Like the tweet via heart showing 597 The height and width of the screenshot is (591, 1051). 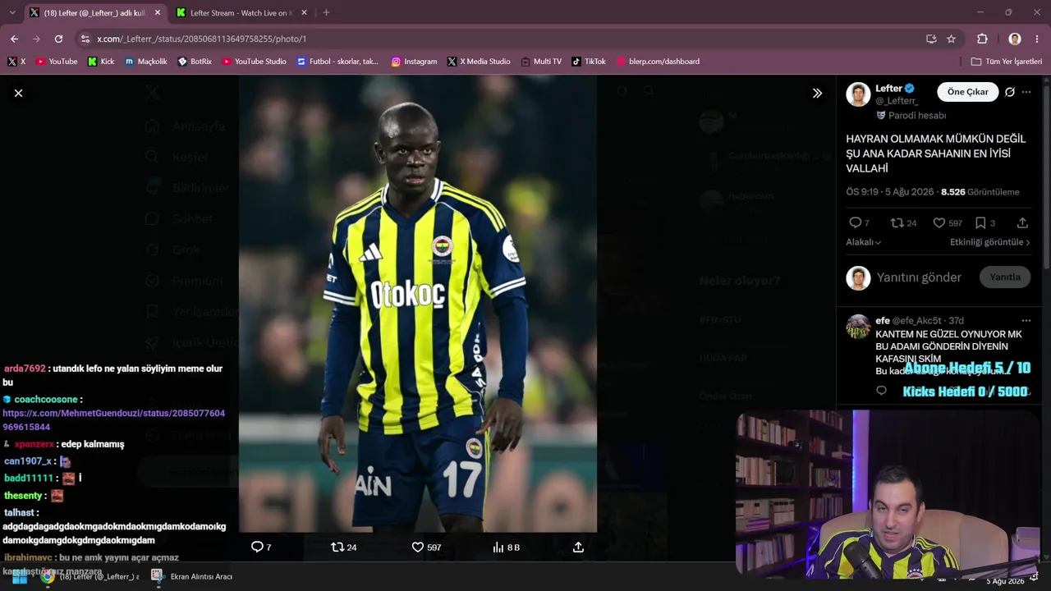pyautogui.click(x=939, y=222)
